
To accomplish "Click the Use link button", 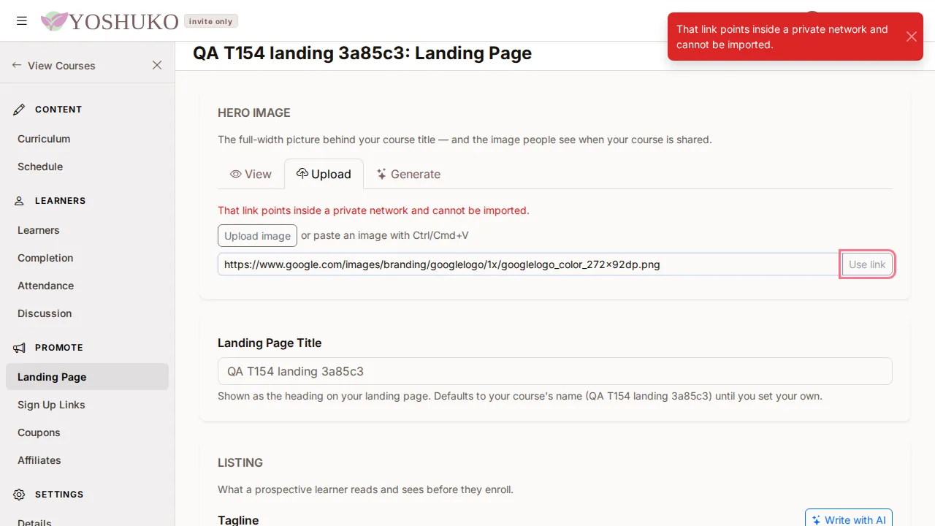I will coord(867,264).
